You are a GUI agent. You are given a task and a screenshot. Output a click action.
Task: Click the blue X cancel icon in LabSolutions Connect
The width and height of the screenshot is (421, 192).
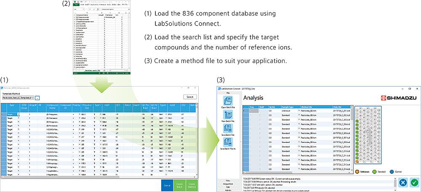click(x=403, y=182)
